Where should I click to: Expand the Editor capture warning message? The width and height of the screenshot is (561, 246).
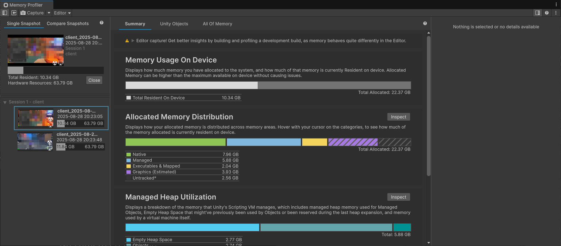tap(133, 41)
